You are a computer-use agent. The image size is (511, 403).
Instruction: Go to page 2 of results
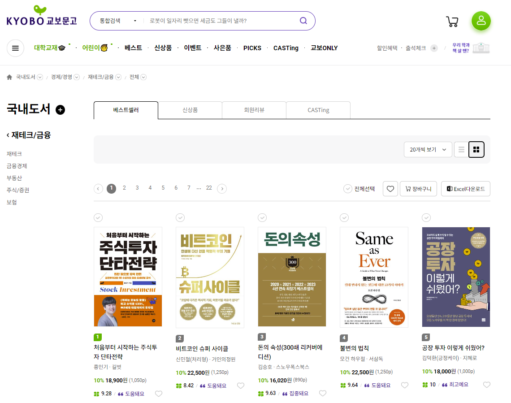[124, 188]
